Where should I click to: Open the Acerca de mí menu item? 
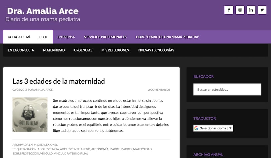pos(19,37)
